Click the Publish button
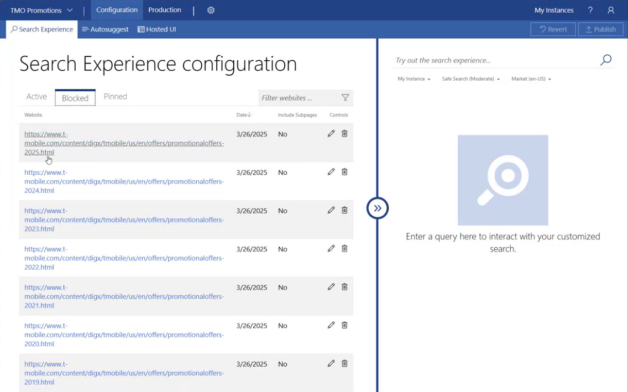Viewport: 628px width, 392px height. click(x=600, y=29)
